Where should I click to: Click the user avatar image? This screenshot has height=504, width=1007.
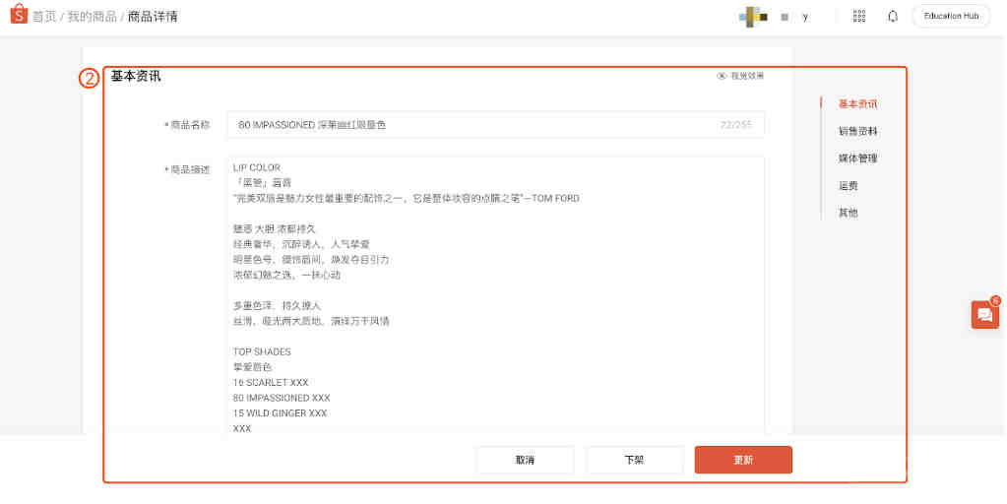[x=753, y=17]
